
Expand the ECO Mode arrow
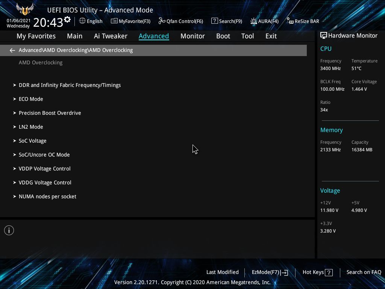click(15, 99)
